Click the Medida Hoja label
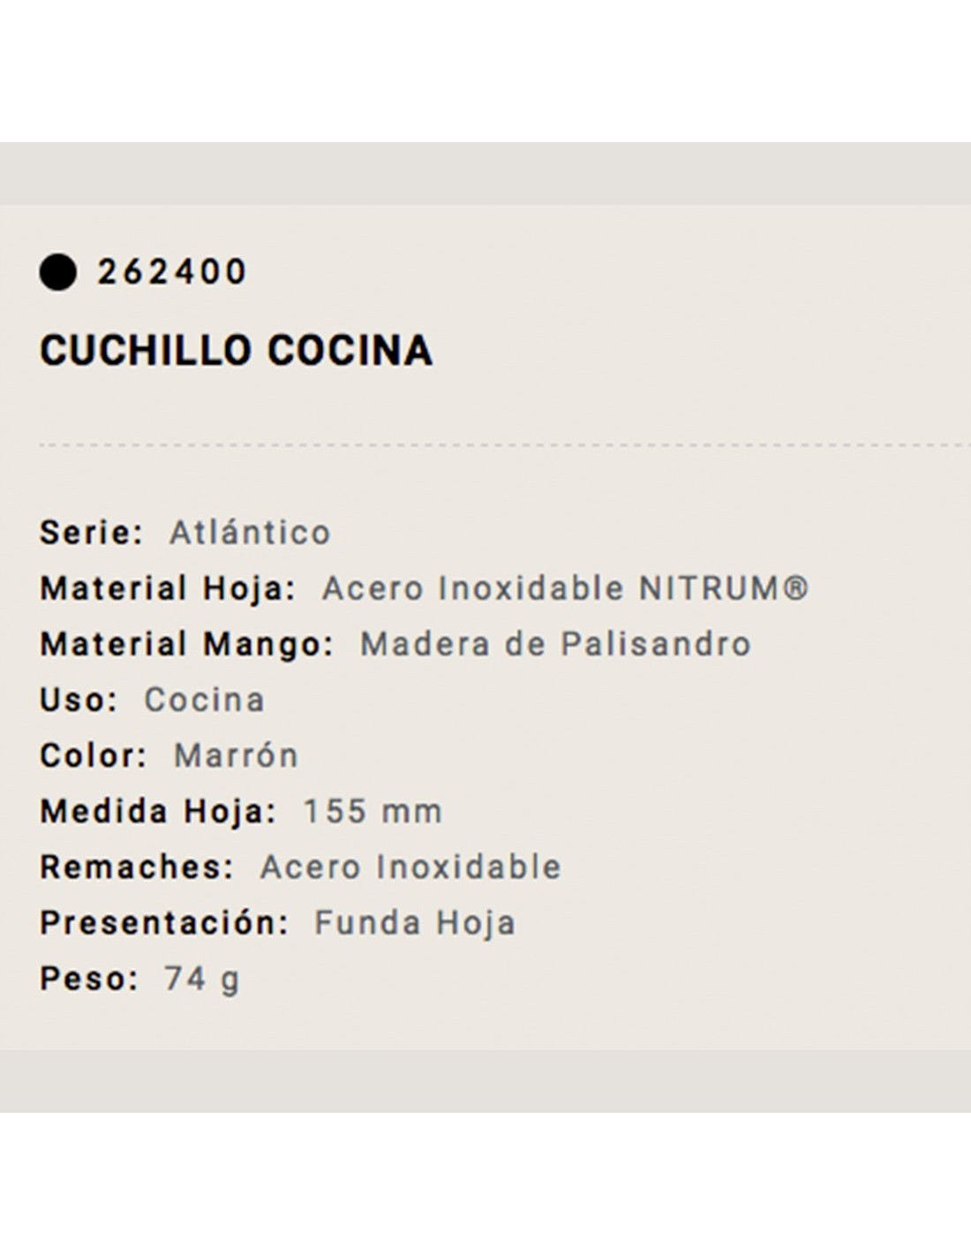Screen dimensions: 971x1255 tap(158, 811)
